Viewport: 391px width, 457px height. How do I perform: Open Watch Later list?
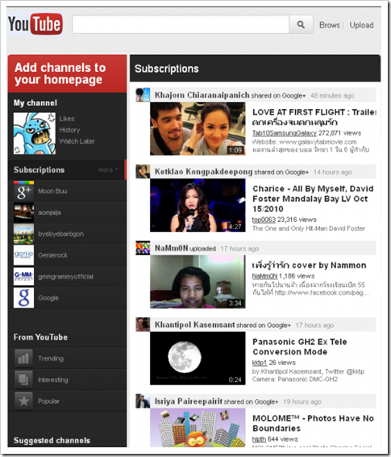pos(77,141)
